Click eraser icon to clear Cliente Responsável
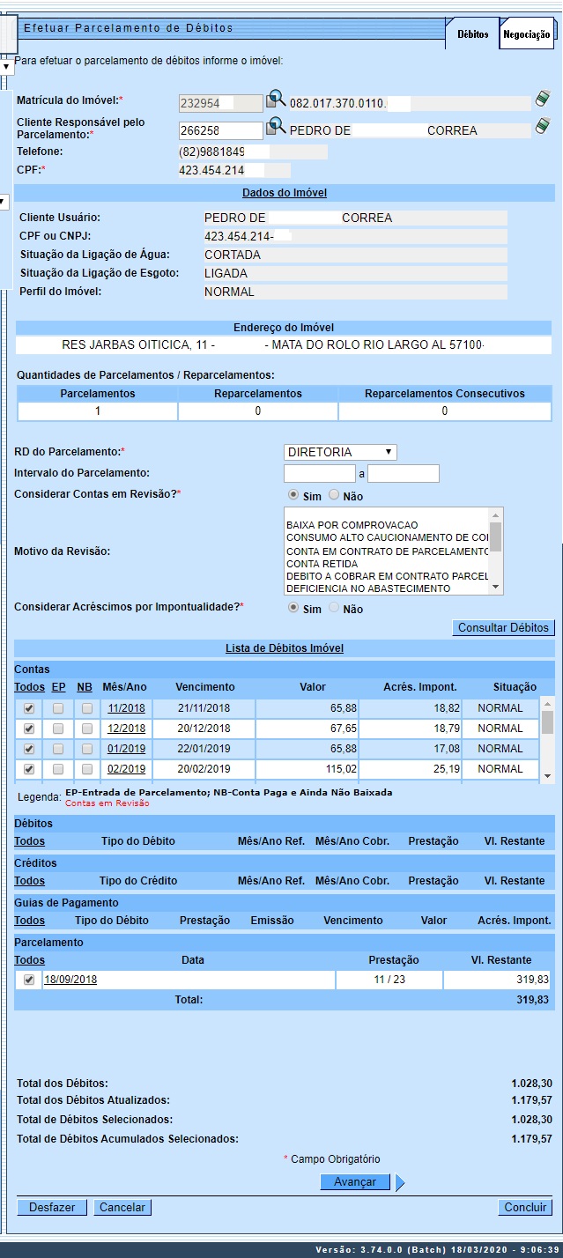The image size is (563, 1258). (x=542, y=127)
